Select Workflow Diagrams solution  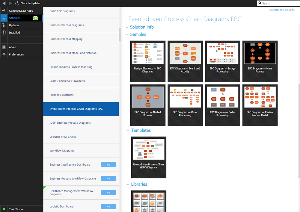coord(81,151)
